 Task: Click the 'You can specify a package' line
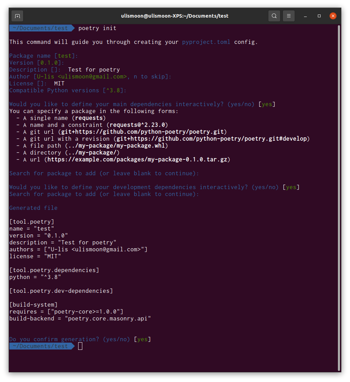click(94, 111)
